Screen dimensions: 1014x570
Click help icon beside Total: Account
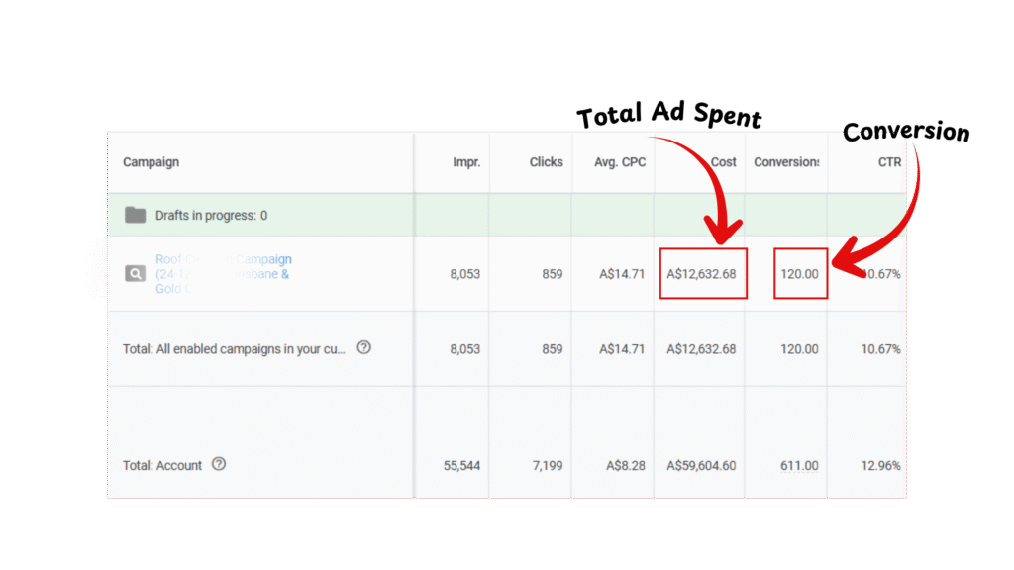[x=219, y=464]
